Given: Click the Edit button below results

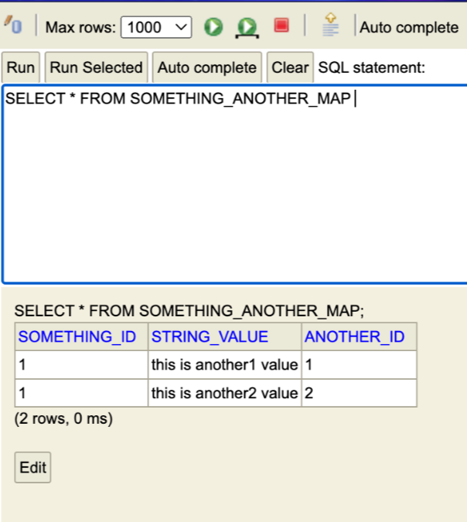Looking at the screenshot, I should click(x=32, y=467).
